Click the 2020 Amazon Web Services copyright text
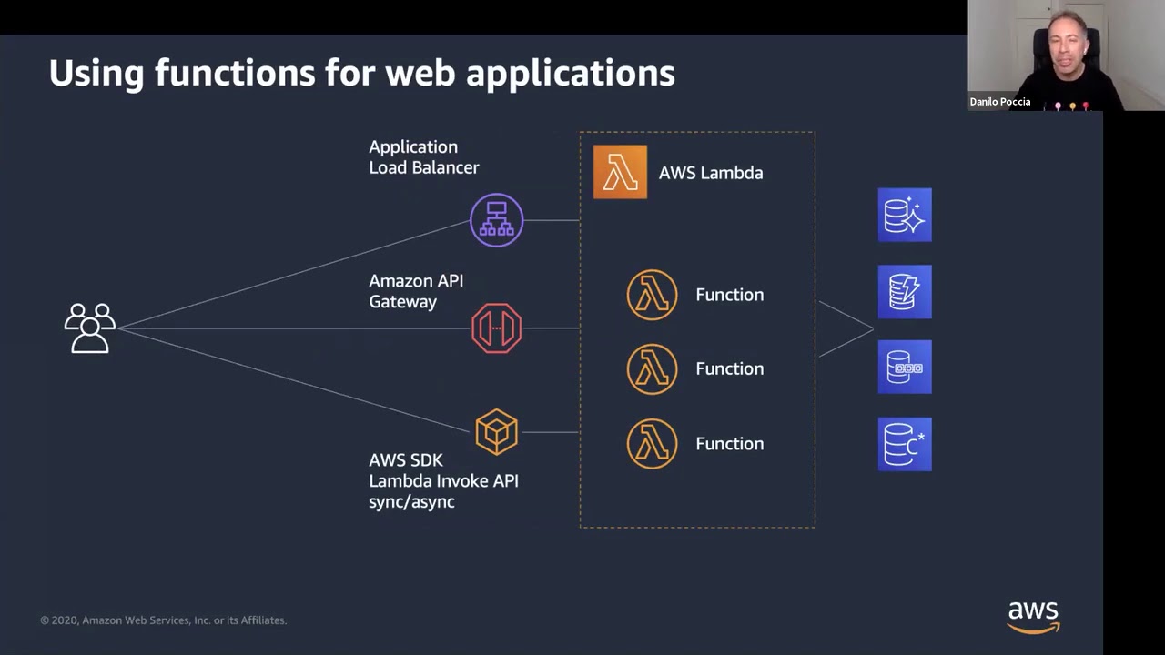Image resolution: width=1165 pixels, height=655 pixels. (163, 620)
